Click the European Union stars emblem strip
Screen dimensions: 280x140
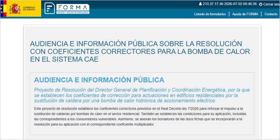coord(2,8)
